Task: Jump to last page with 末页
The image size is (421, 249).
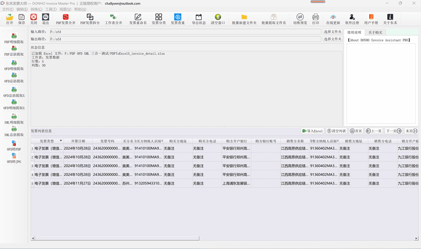Action: [x=411, y=131]
